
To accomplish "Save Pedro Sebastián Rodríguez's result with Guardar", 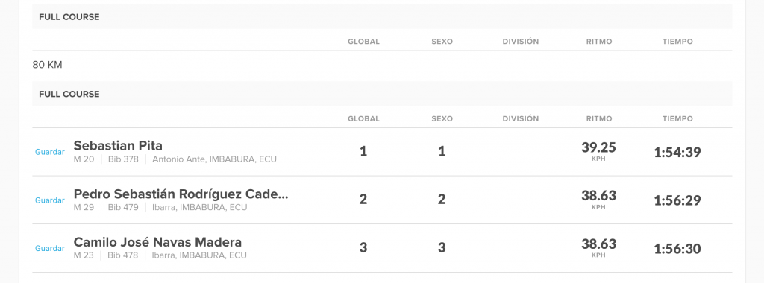I will pos(50,200).
